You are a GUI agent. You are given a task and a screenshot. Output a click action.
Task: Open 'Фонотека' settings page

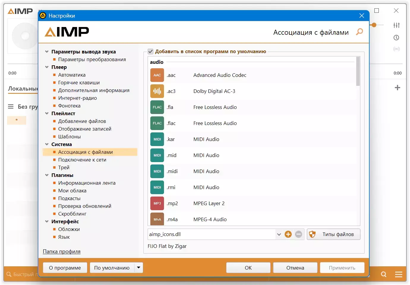pos(69,106)
